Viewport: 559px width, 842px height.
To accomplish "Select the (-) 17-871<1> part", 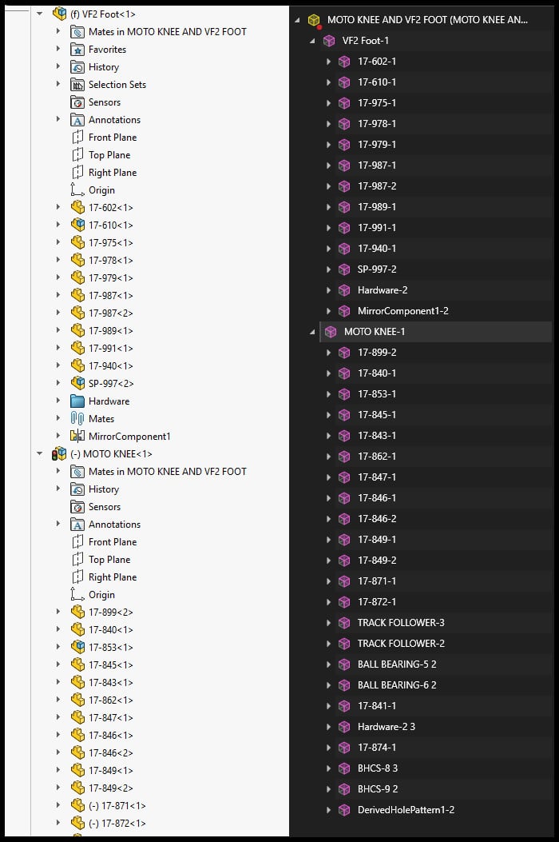I will point(117,806).
